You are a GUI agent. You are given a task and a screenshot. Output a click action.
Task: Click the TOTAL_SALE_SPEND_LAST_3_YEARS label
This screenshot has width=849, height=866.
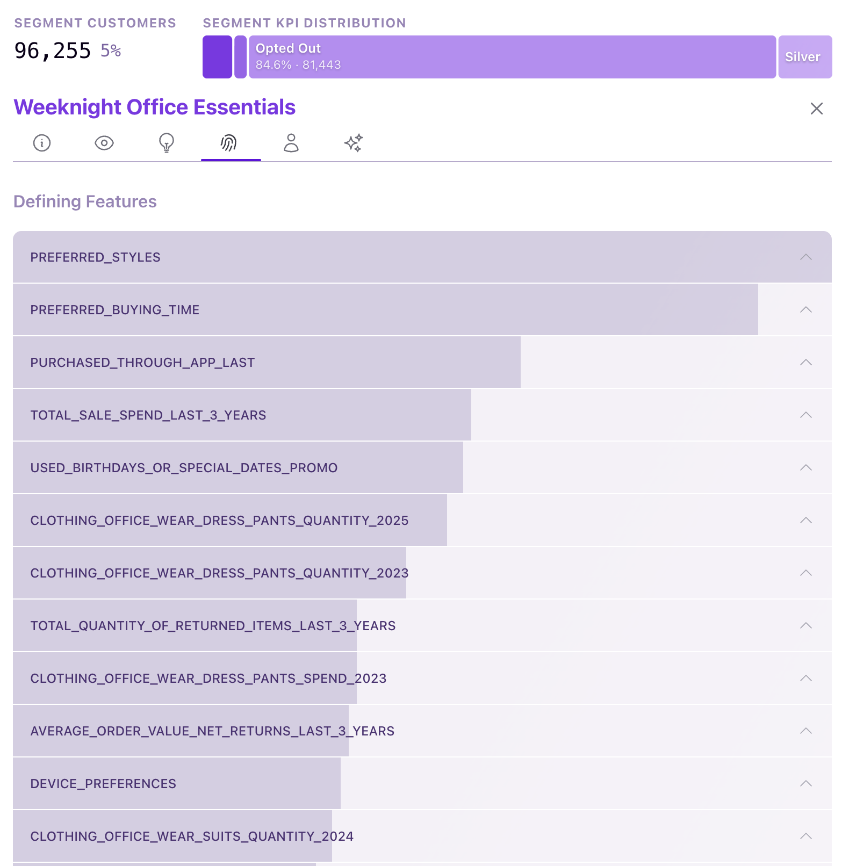tap(148, 415)
